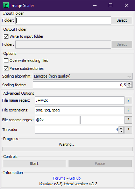This screenshot has height=189, width=135.
Task: Open help for File name regex
Action: [x=128, y=100]
